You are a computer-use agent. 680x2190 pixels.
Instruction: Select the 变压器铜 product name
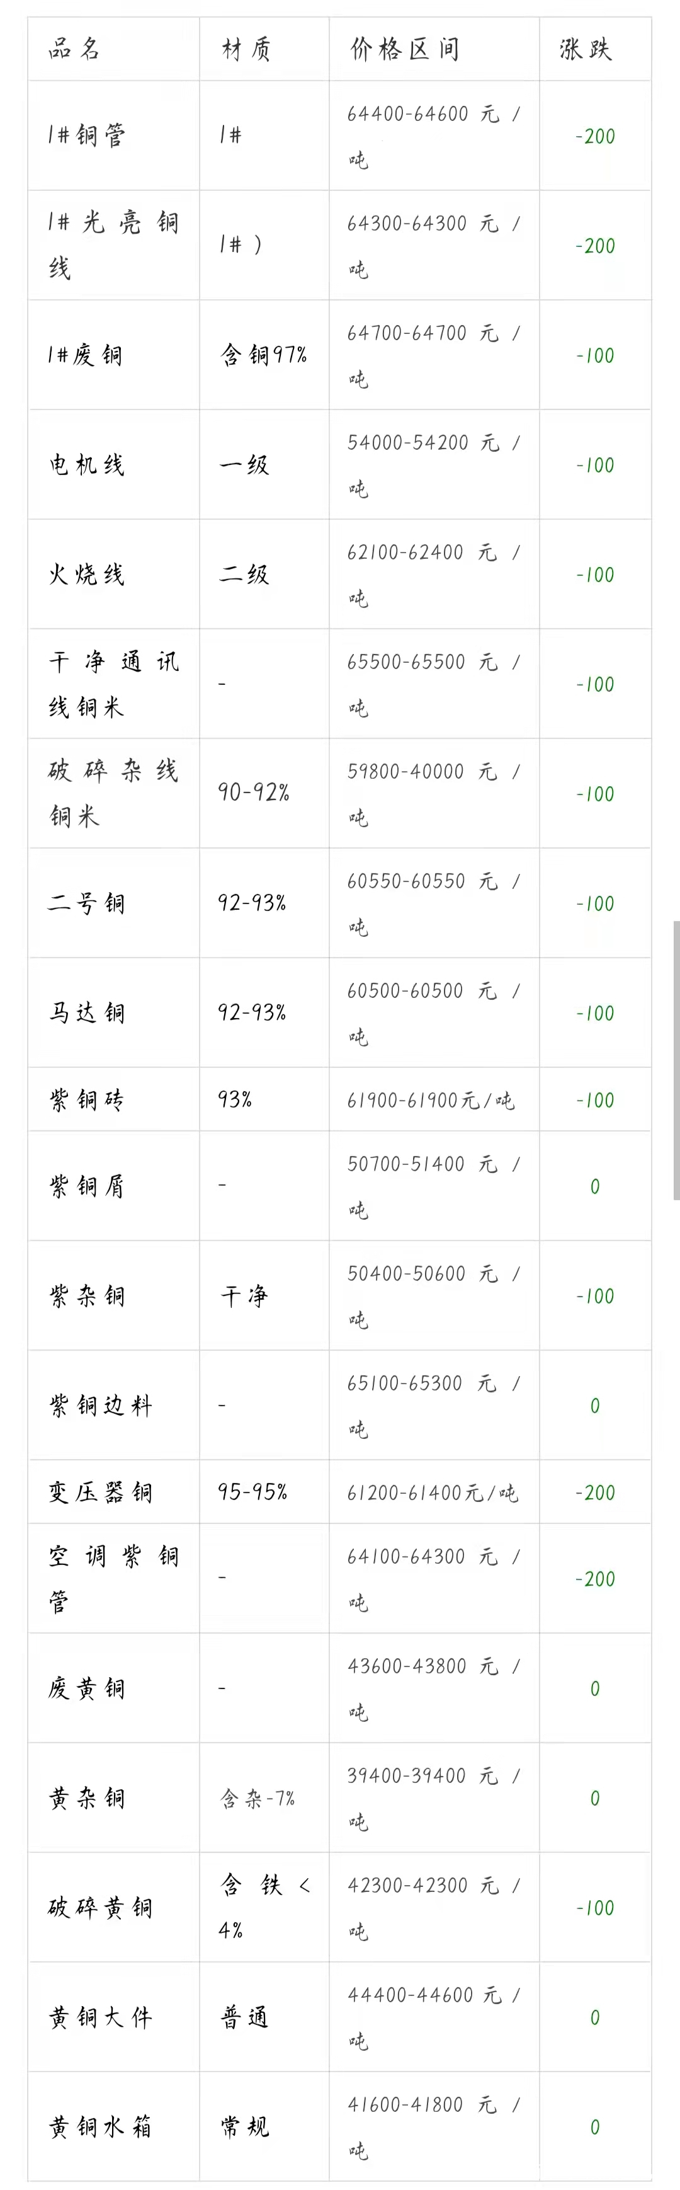100,1492
